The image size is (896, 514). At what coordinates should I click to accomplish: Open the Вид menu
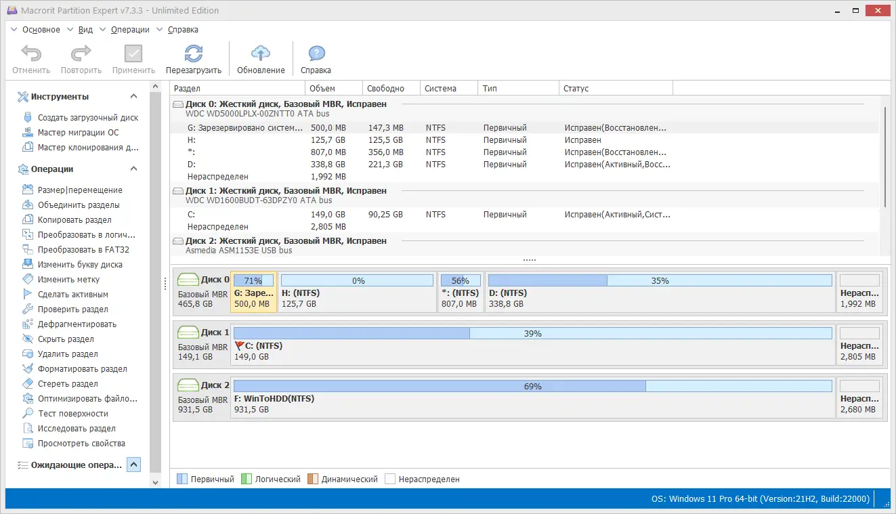85,29
